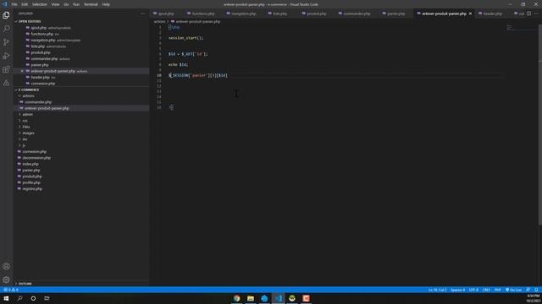
Task: Switch to the liste.php tab
Action: pos(280,14)
